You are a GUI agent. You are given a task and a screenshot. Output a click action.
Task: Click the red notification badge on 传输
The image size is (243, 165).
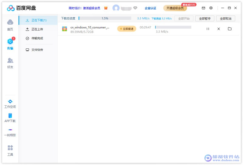tap(13, 38)
